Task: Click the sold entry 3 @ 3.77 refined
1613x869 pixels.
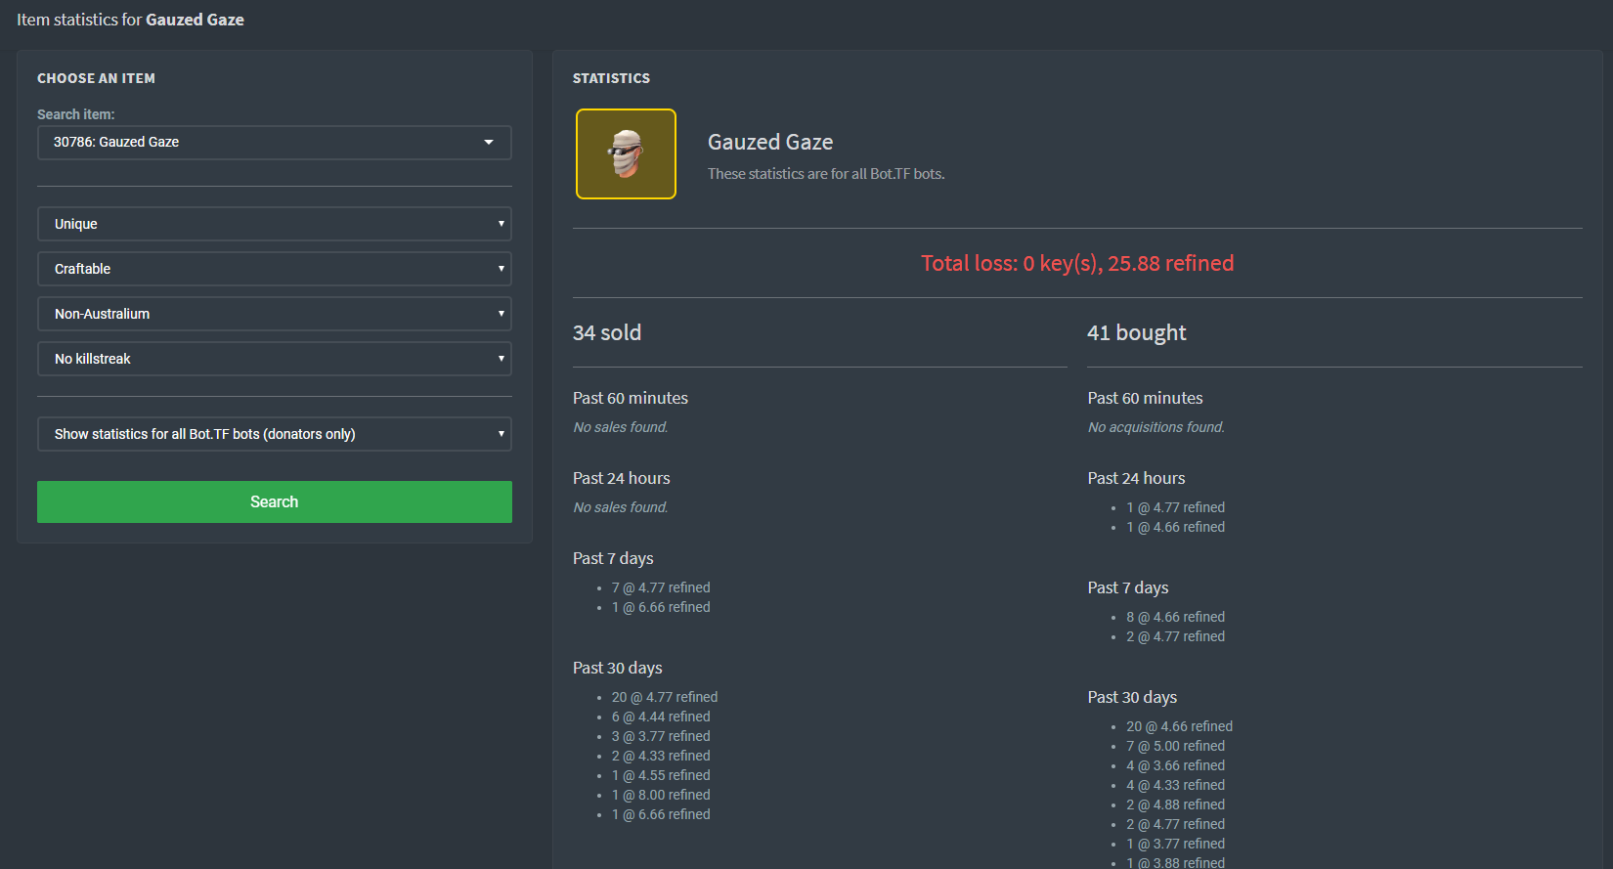Action: click(661, 736)
